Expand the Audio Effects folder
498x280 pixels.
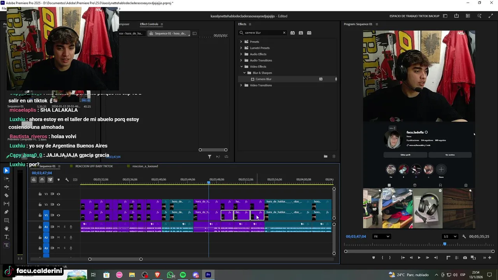pos(241,54)
